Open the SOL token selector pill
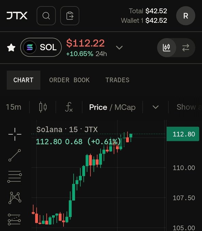 coord(41,47)
